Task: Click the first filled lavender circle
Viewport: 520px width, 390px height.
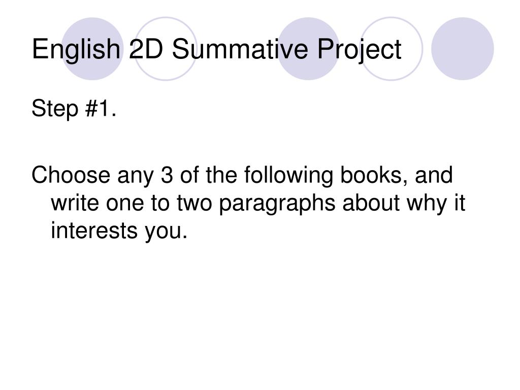Action: tap(92, 49)
